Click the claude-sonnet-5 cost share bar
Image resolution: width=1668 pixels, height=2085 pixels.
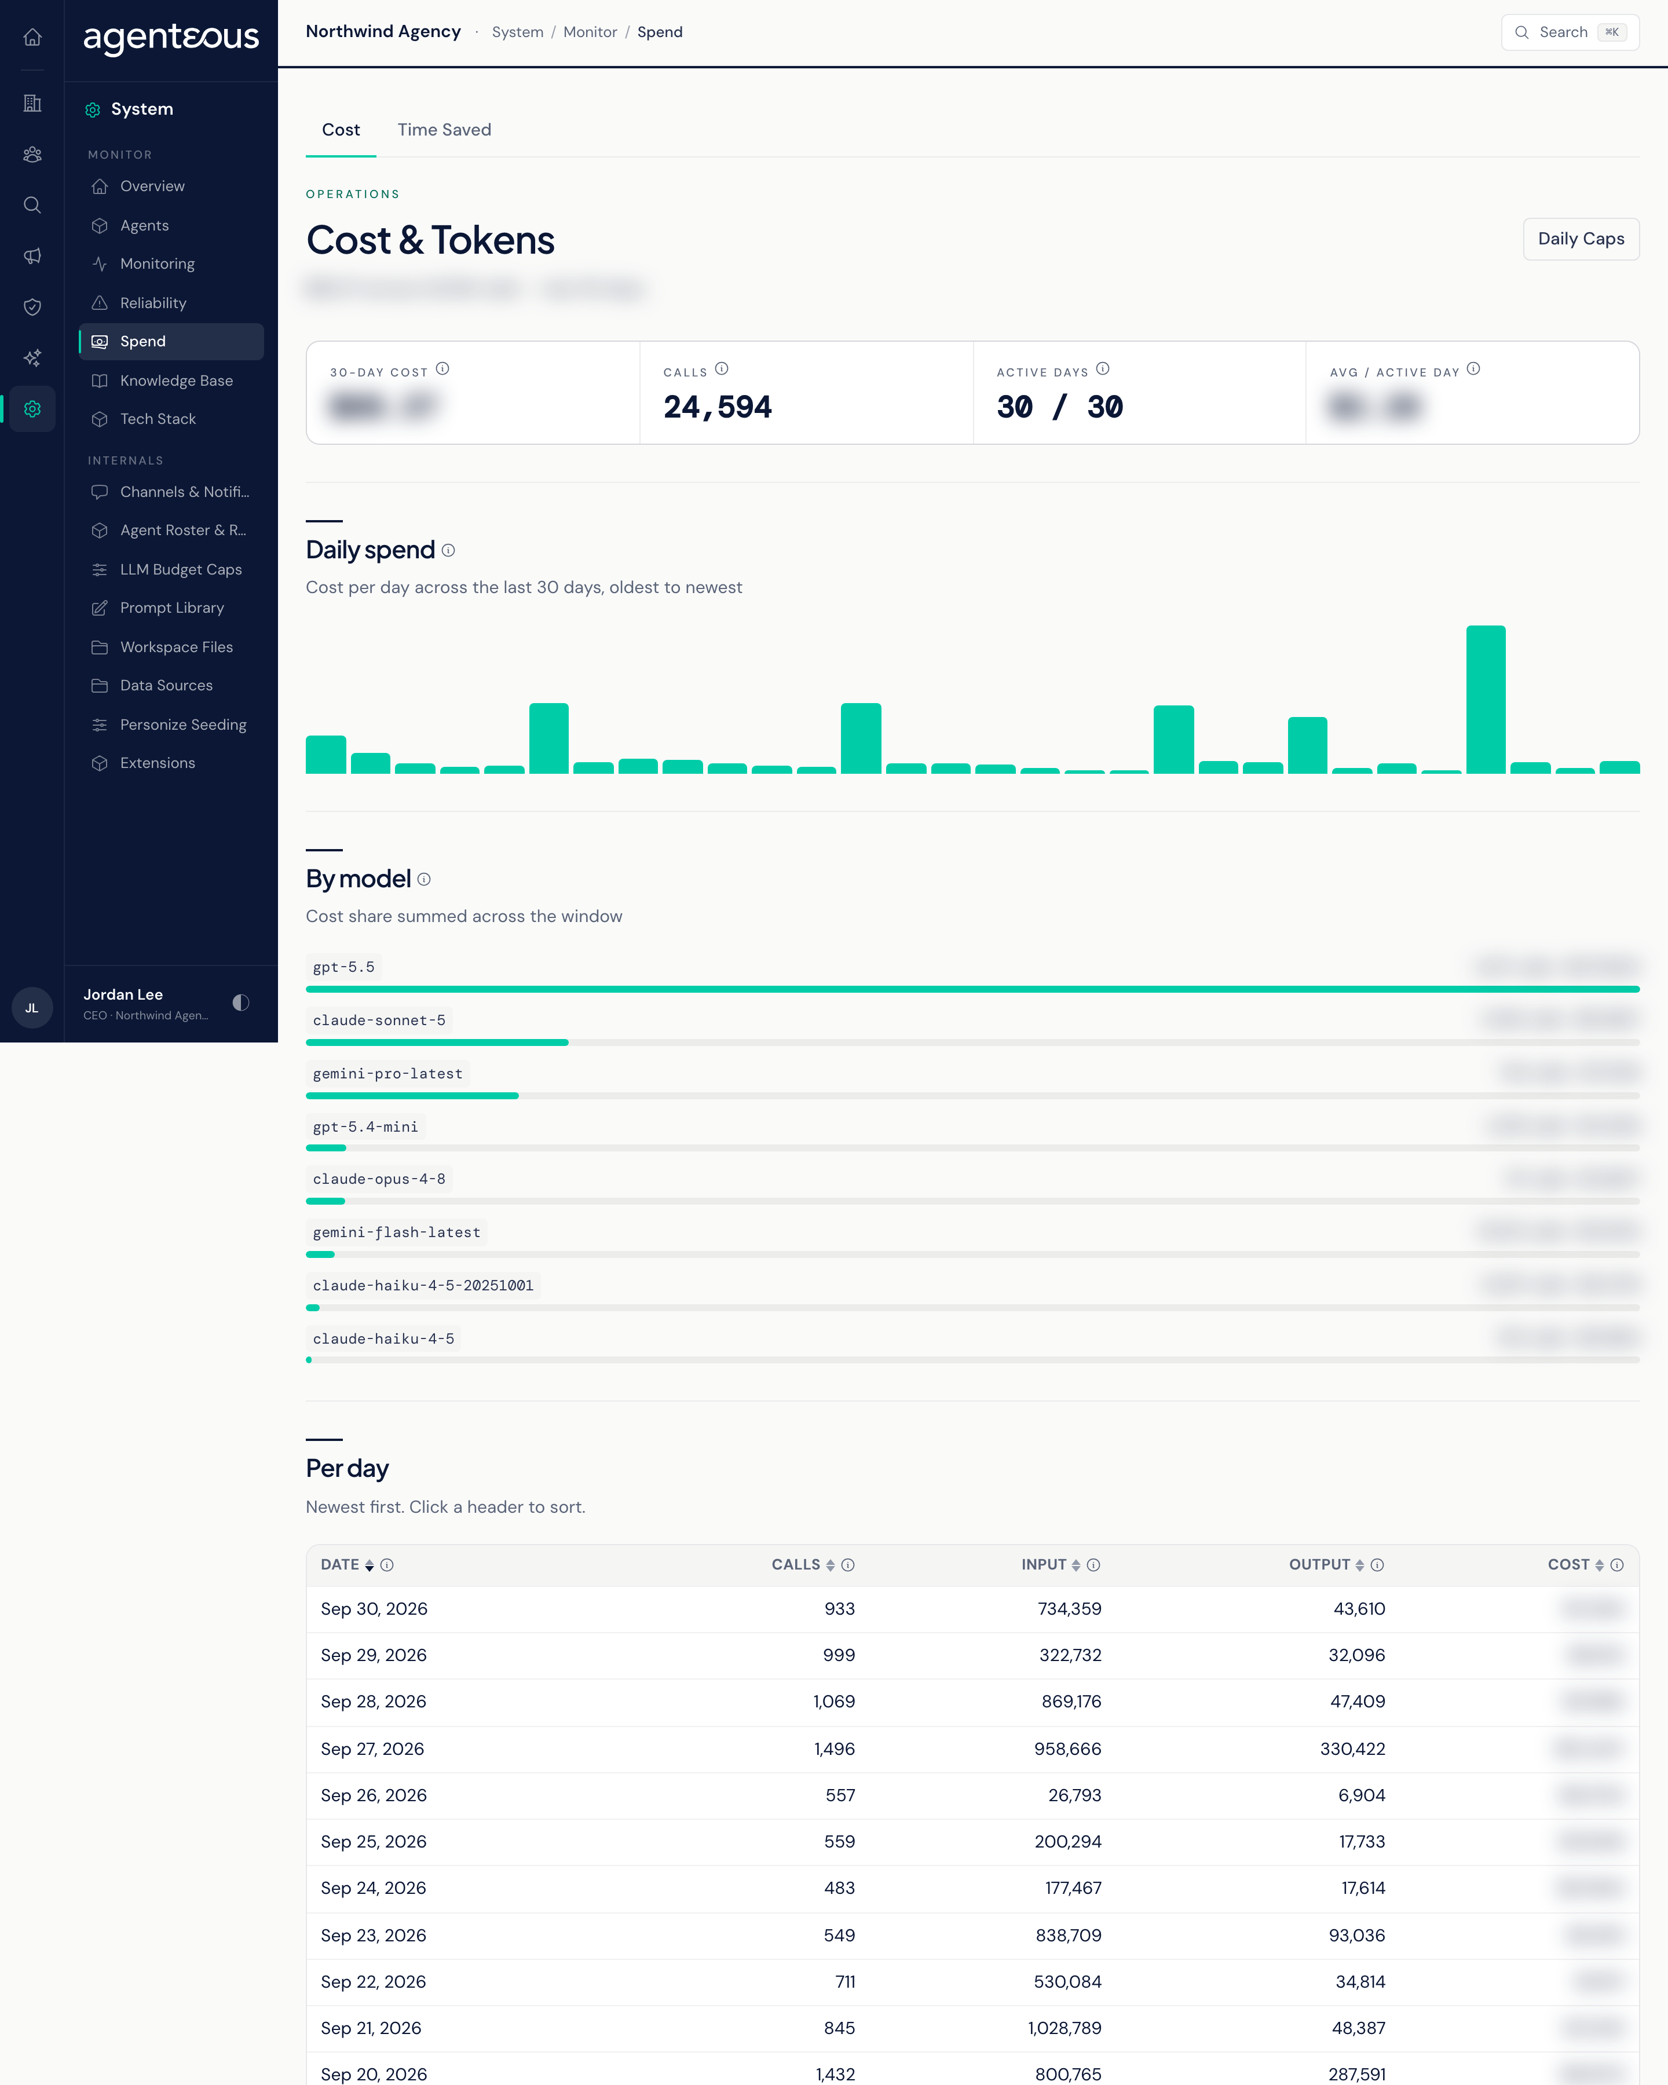click(x=972, y=1042)
